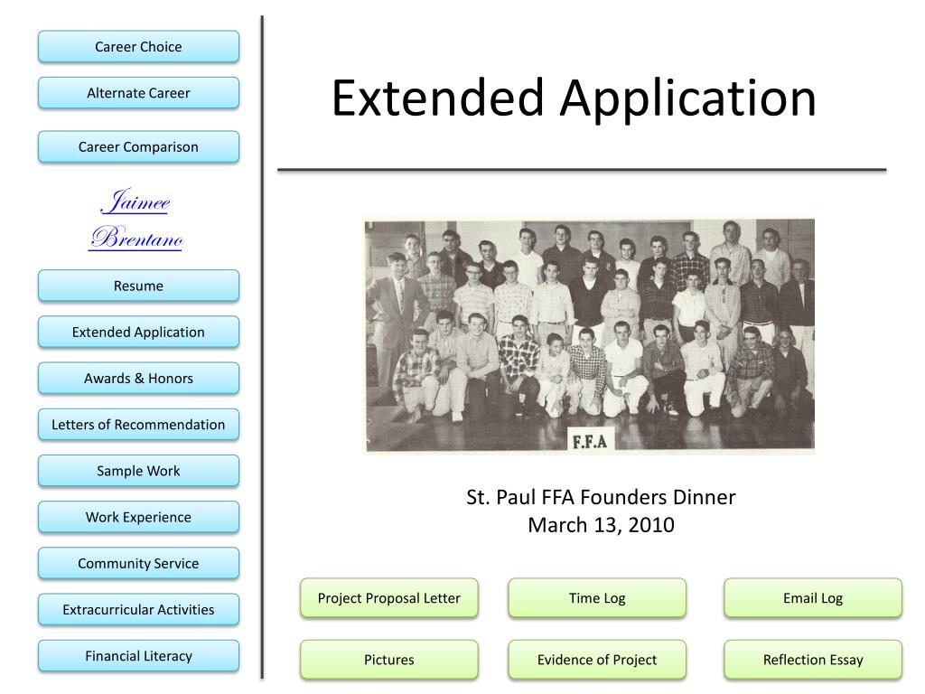Screen dimensions: 925x694
Task: Click the St. Paul FFA Founders Dinner caption
Action: pos(601,498)
